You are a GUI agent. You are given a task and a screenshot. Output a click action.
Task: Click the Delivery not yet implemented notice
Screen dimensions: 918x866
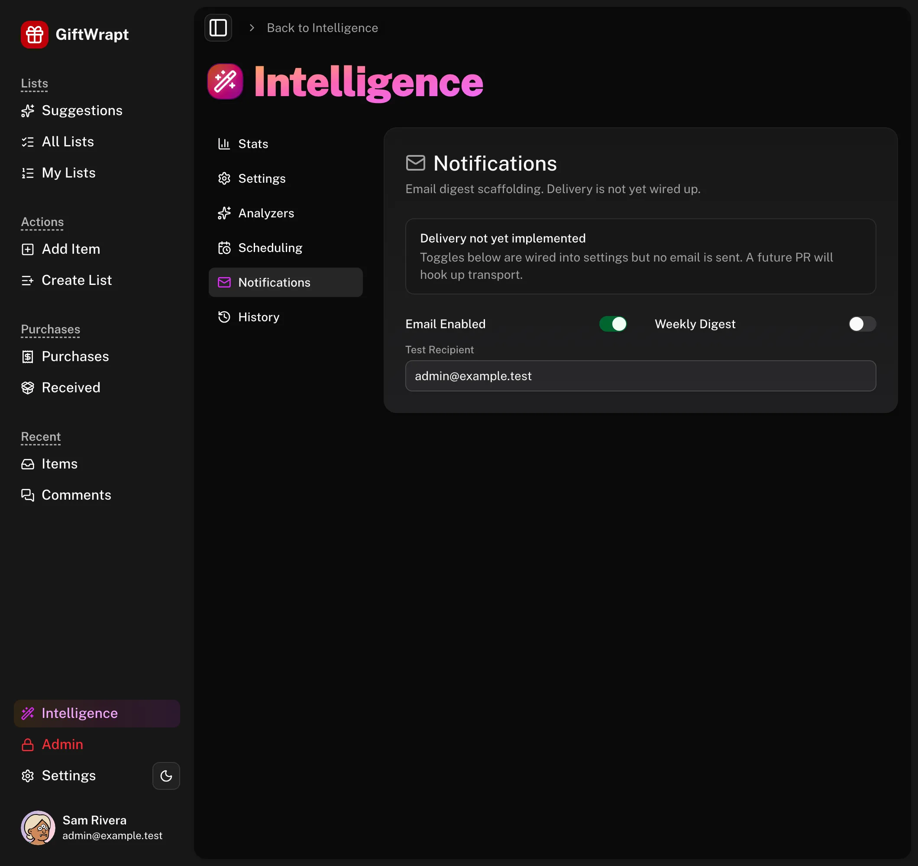pos(640,256)
